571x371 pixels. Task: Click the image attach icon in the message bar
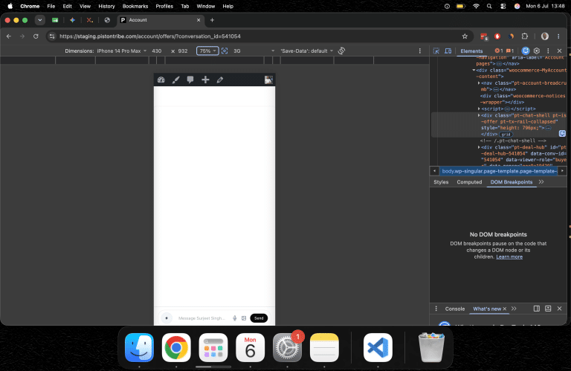point(244,318)
